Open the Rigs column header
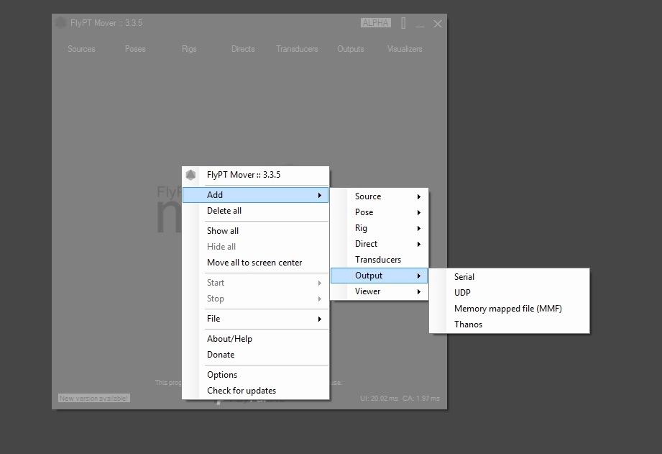Image resolution: width=662 pixels, height=454 pixels. [189, 49]
